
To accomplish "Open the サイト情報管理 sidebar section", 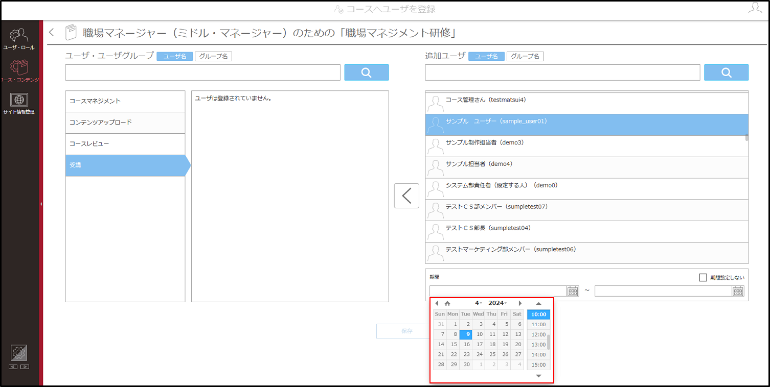I will tap(19, 103).
